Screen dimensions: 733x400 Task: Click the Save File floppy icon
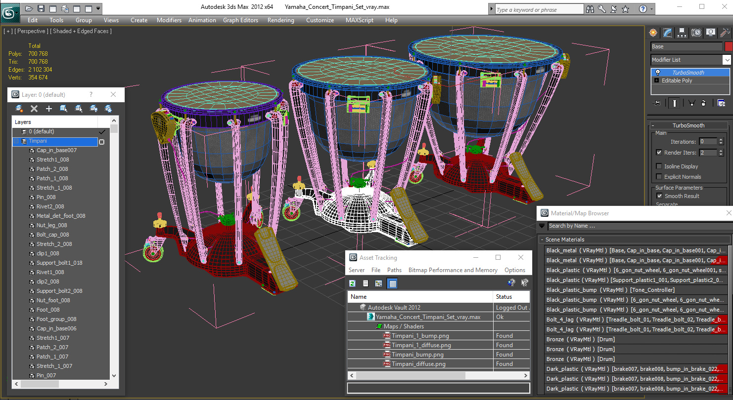pyautogui.click(x=41, y=8)
